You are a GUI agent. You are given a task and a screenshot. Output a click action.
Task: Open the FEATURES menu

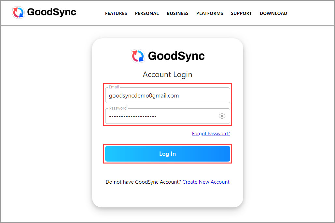pyautogui.click(x=116, y=13)
